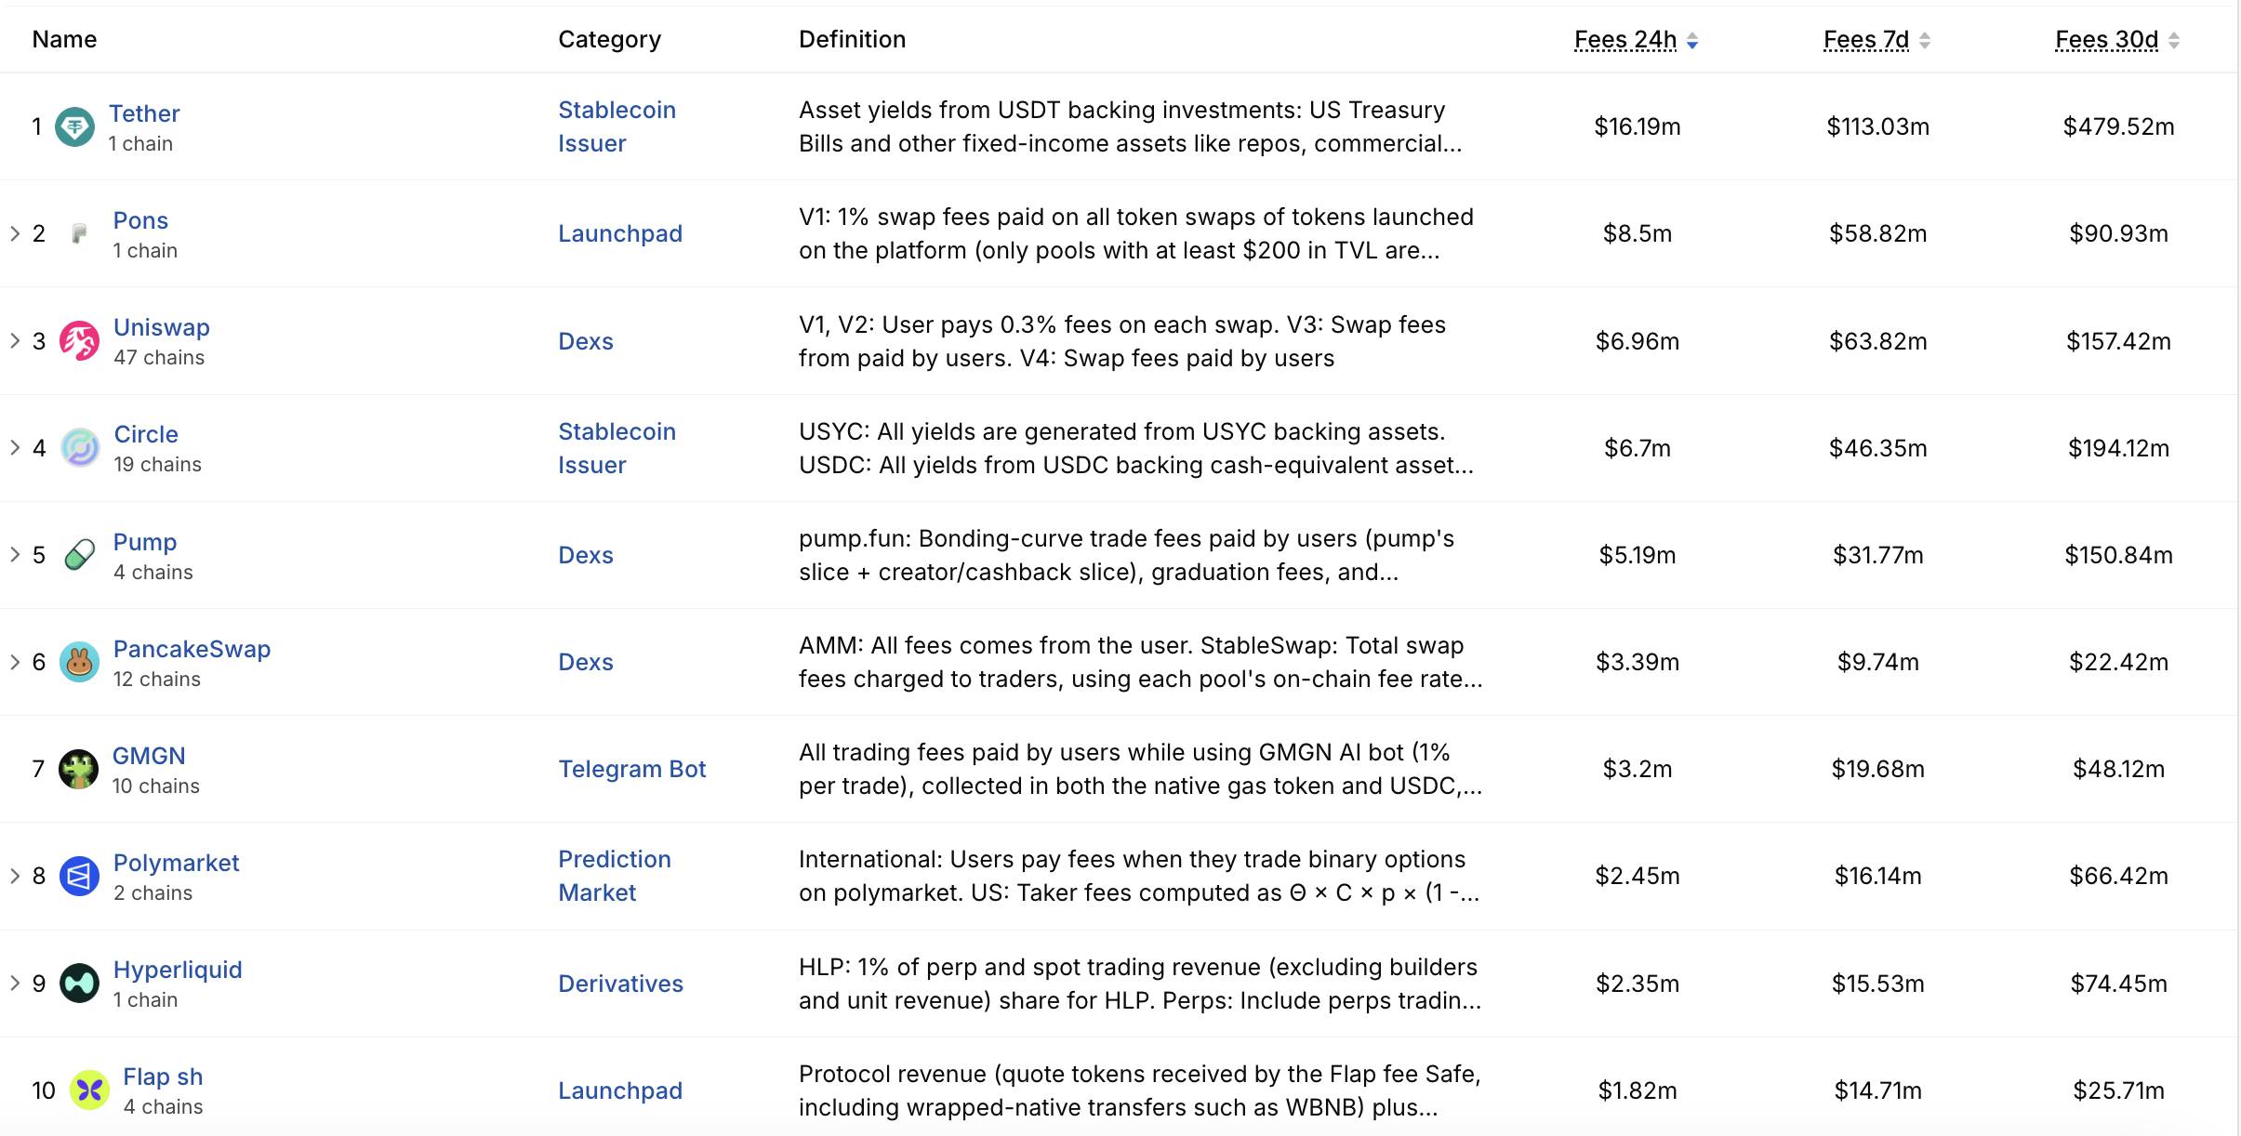This screenshot has height=1136, width=2241.
Task: Open the Tether protocol link
Action: pyautogui.click(x=144, y=113)
